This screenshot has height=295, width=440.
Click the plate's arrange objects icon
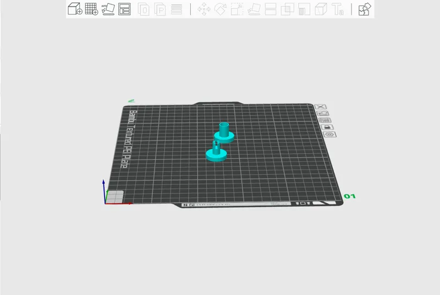(x=325, y=120)
